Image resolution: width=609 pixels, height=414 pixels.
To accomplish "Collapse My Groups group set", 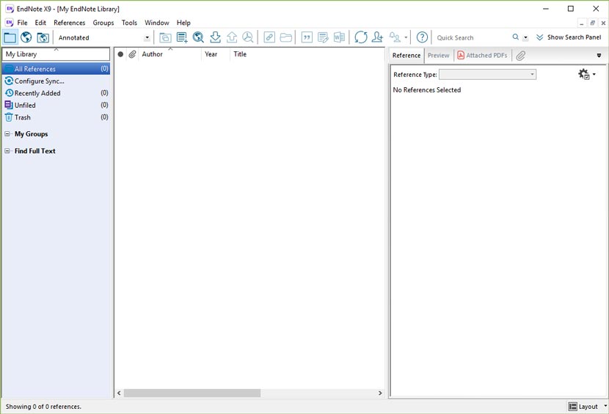I will [7, 134].
